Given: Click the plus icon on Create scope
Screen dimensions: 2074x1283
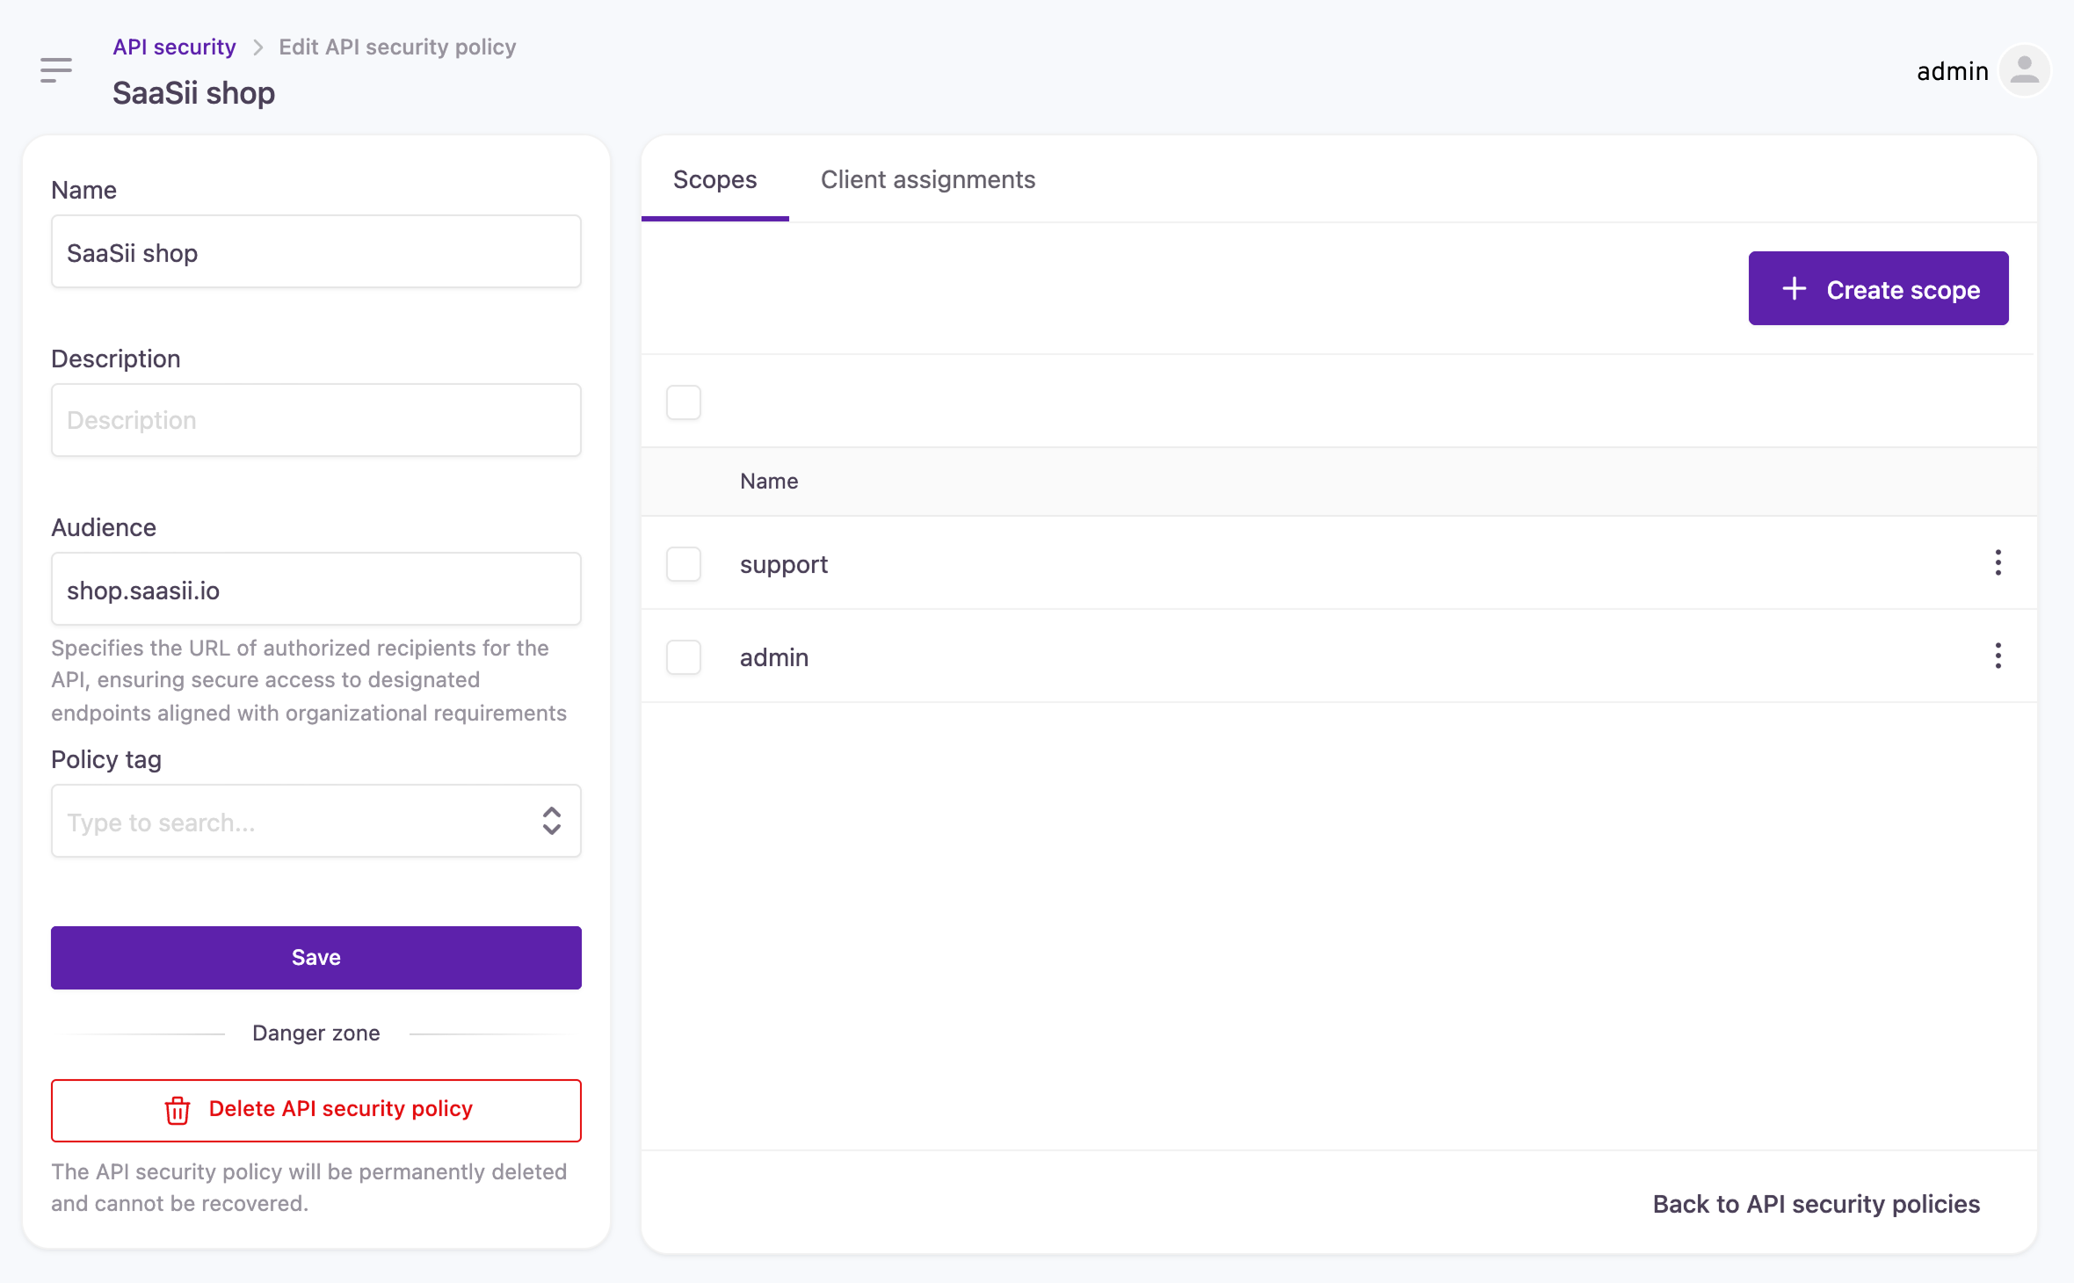Looking at the screenshot, I should tap(1794, 289).
